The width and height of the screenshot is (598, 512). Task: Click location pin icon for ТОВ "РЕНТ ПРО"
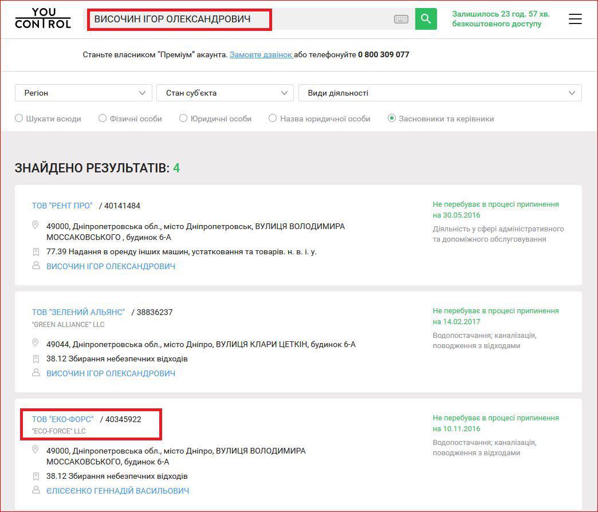[35, 225]
